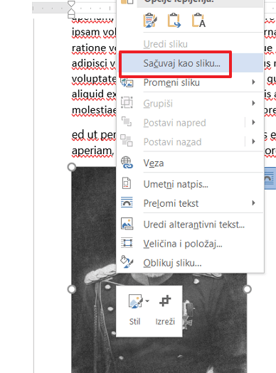The image size is (276, 373).
Task: Click the layout options button beside picture
Action: [x=270, y=178]
